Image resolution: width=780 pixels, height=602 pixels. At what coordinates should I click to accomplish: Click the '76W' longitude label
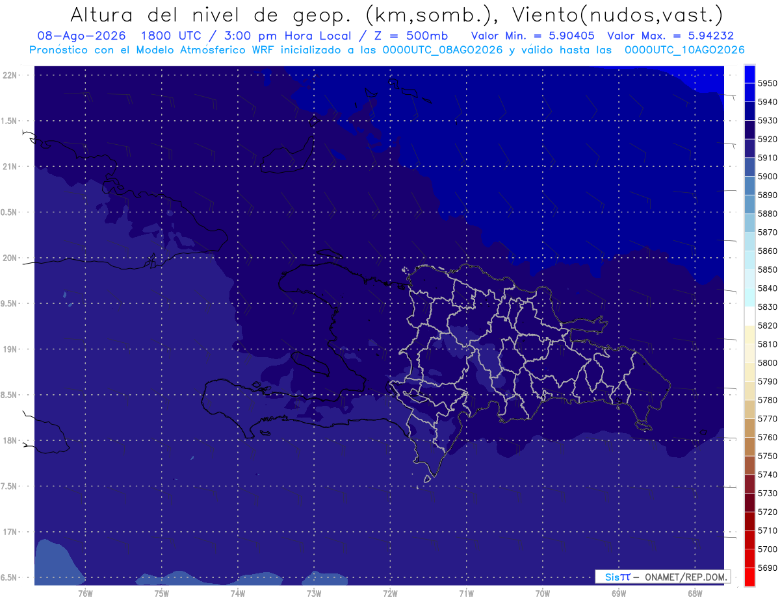(x=85, y=593)
